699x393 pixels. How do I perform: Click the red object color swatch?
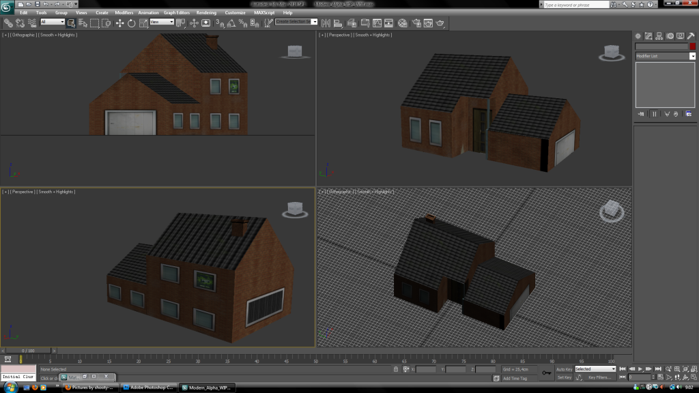(692, 46)
